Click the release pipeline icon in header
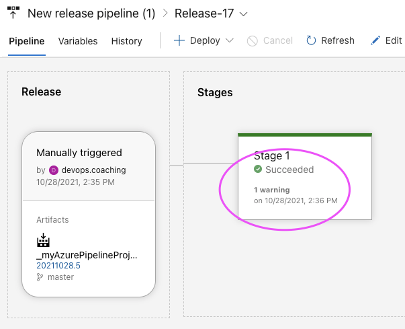Screen dimensions: 405x329 click(13, 13)
